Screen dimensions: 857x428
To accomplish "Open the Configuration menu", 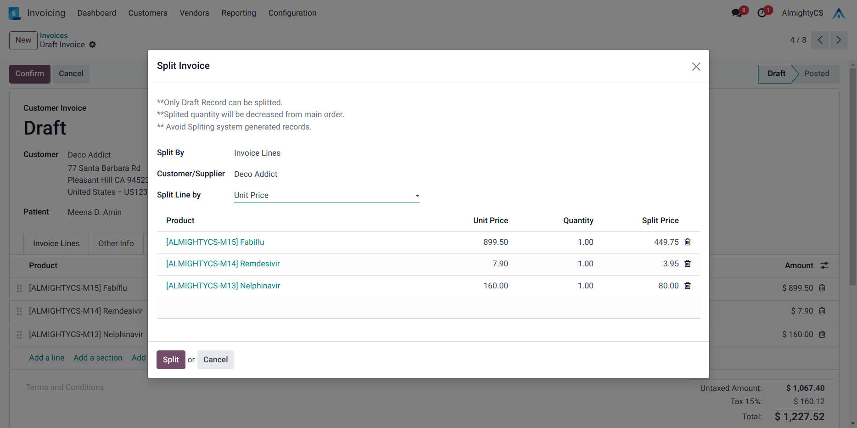I will coord(292,13).
